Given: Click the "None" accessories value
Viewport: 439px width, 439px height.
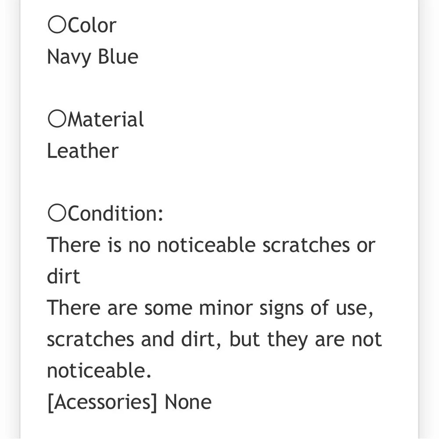Looking at the screenshot, I should click(x=188, y=402).
